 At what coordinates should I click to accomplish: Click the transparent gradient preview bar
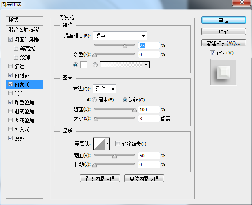tap(121, 65)
